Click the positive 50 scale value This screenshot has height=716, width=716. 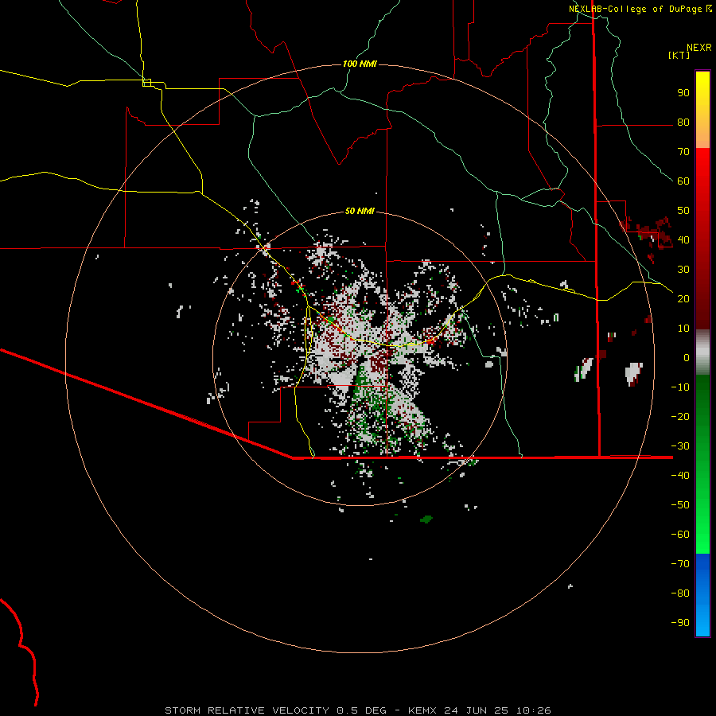coord(683,211)
